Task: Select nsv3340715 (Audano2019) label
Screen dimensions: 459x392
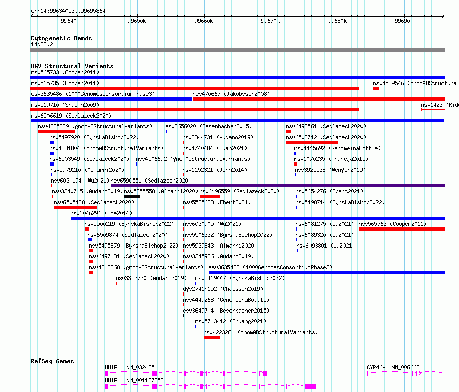Action: [87, 191]
